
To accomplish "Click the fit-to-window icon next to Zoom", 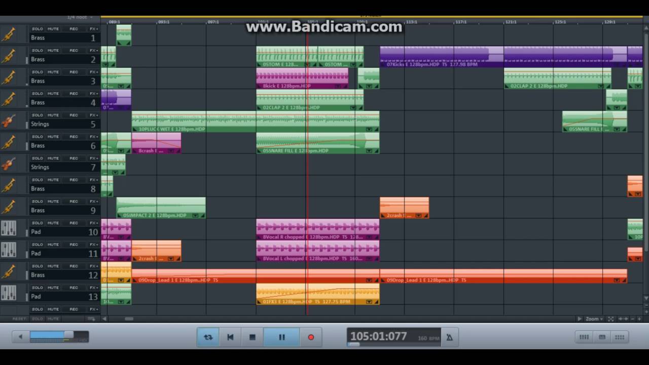I will [x=611, y=319].
